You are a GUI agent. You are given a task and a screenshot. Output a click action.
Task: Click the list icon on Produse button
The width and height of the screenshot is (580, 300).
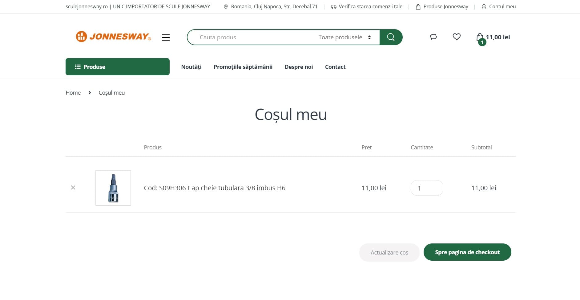click(x=78, y=67)
